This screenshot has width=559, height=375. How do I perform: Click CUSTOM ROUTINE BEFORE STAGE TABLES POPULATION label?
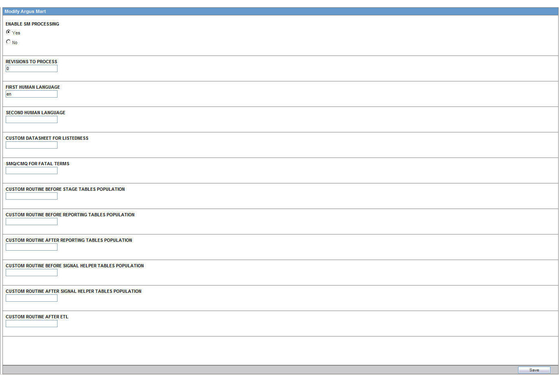[x=65, y=189]
